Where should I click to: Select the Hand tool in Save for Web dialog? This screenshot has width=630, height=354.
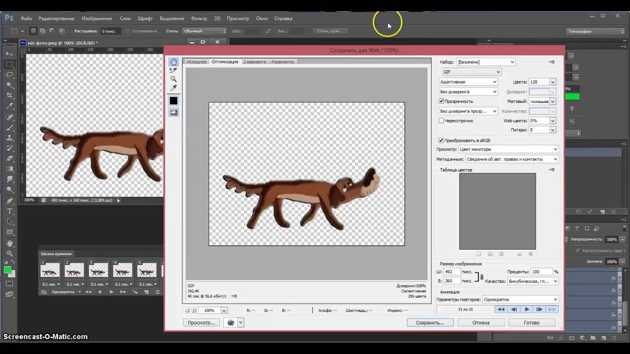click(173, 62)
